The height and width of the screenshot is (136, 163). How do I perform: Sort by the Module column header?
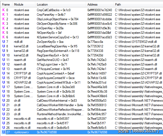(x=24, y=5)
